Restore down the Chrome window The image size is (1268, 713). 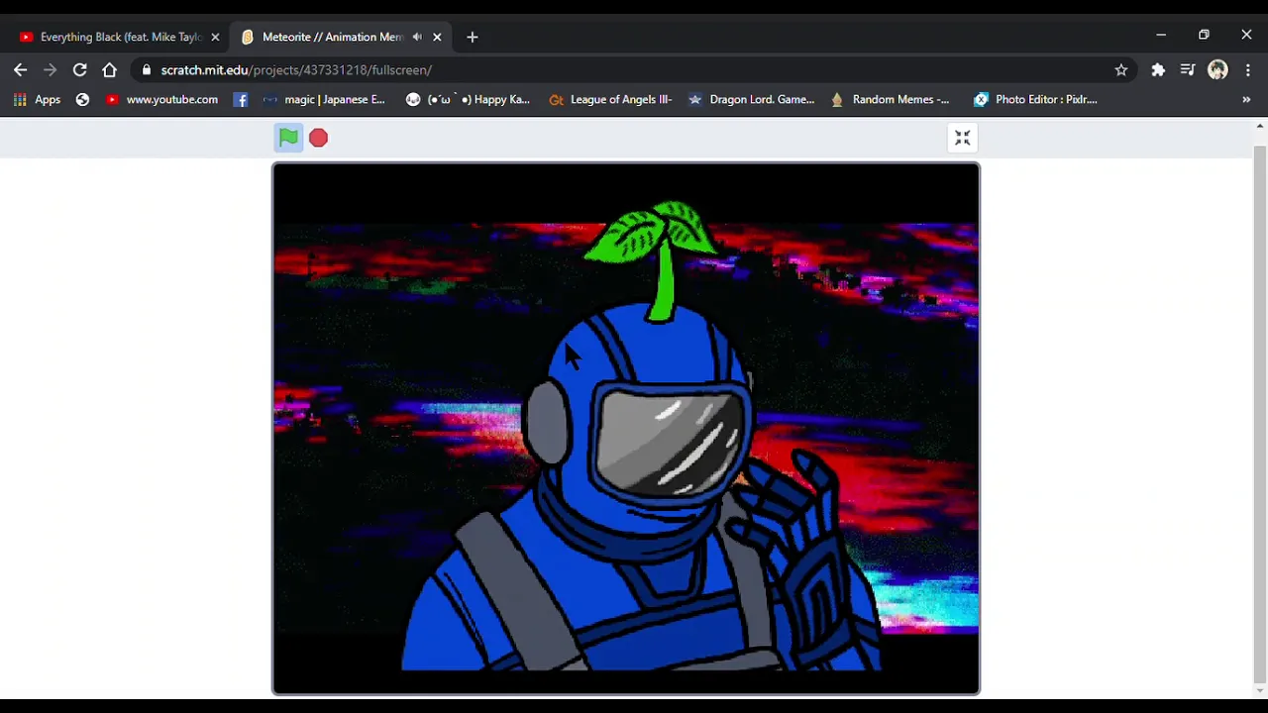1204,35
